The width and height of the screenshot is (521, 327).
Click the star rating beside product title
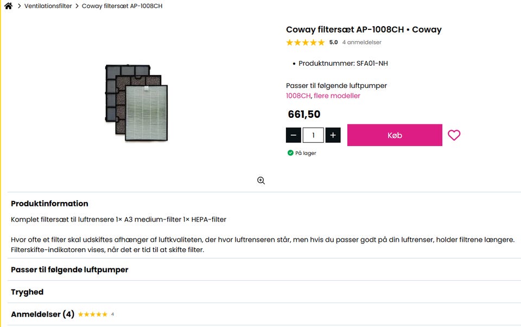305,42
